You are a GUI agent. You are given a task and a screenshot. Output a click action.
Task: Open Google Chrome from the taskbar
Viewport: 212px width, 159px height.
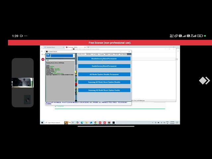pyautogui.click(x=96, y=123)
